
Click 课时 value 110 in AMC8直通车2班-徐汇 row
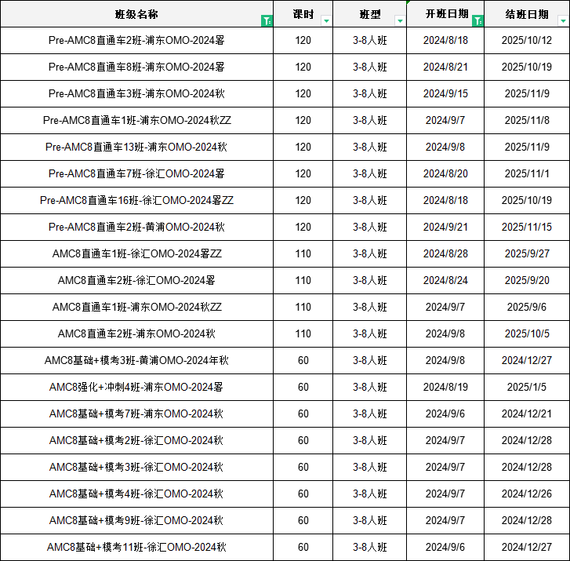pos(303,281)
